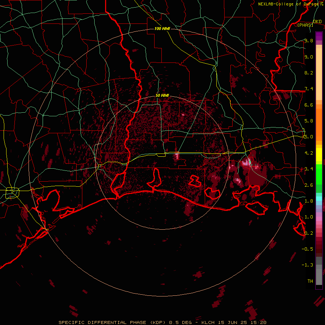Pick the cyan segment of the color bar
Viewport: 325px width, 325px height.
(319, 198)
